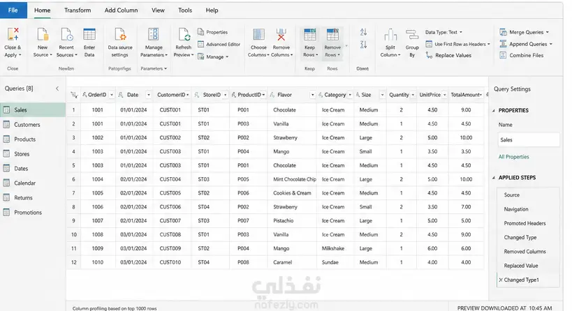This screenshot has height=311, width=572.
Task: Open the All Properties link
Action: tap(513, 157)
